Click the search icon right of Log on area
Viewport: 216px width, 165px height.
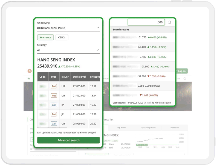[x=185, y=79]
